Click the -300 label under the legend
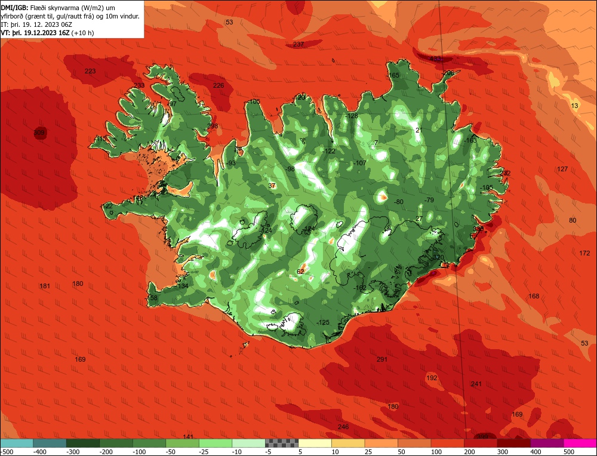Image resolution: width=597 pixels, height=456 pixels. [73, 452]
